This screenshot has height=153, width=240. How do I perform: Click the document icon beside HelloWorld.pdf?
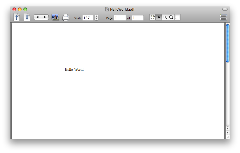coord(107,10)
